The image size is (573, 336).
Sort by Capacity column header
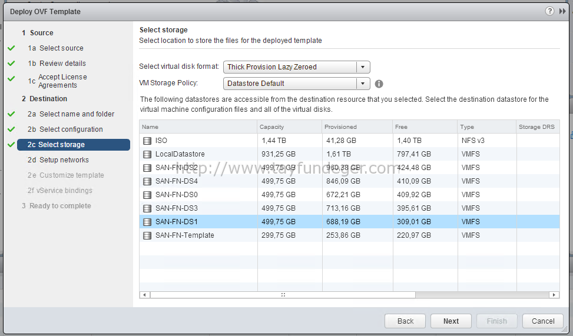click(289, 127)
